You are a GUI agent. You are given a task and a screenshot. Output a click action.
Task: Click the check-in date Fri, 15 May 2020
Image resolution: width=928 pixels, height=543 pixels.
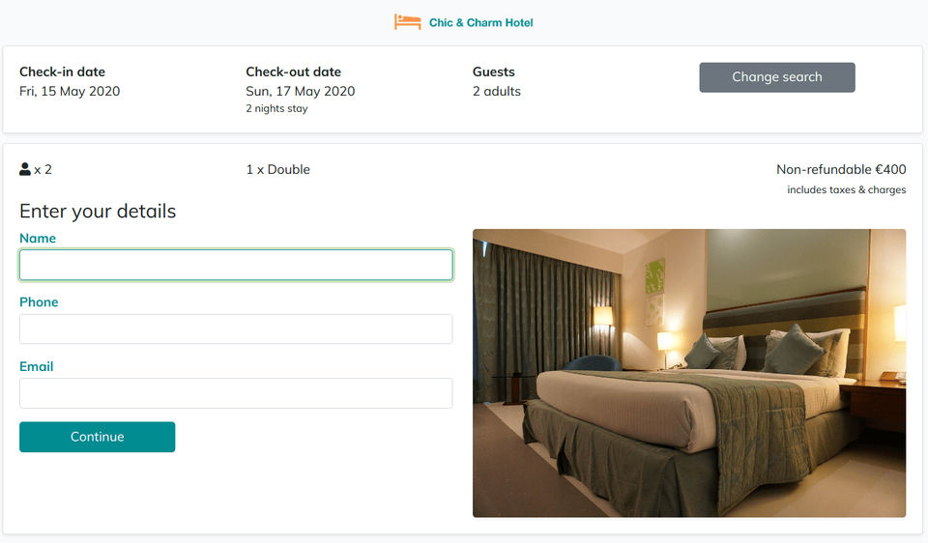[70, 92]
